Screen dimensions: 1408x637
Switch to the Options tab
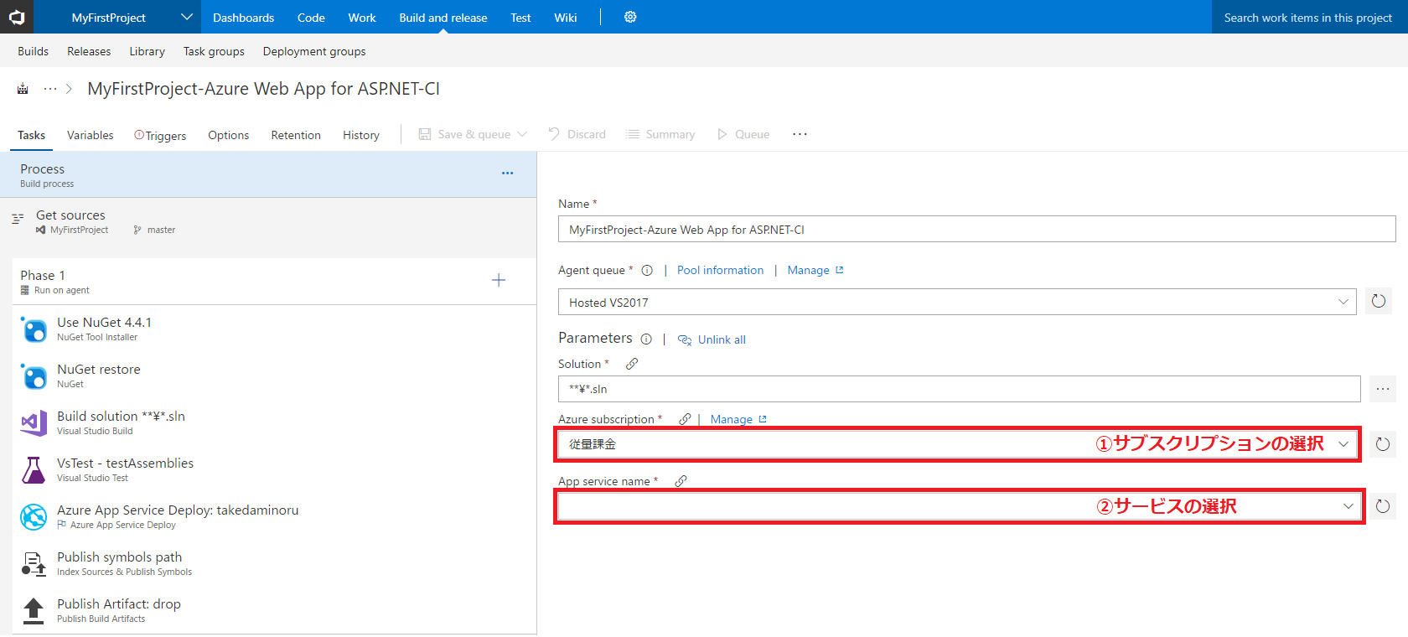pyautogui.click(x=228, y=135)
